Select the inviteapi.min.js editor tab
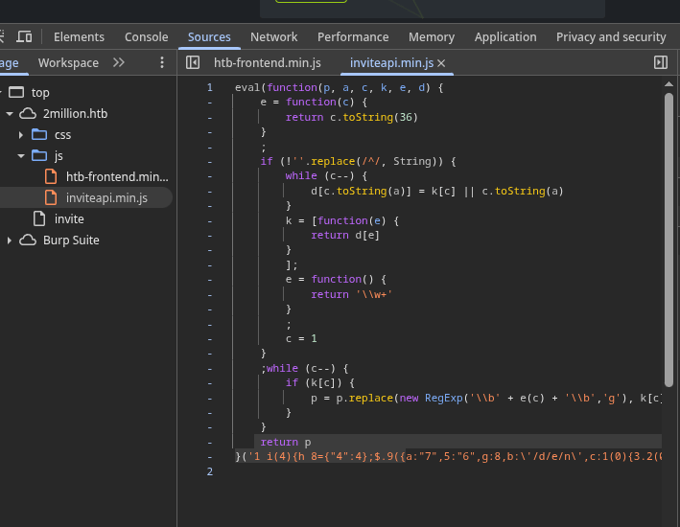This screenshot has width=680, height=527. (x=391, y=63)
